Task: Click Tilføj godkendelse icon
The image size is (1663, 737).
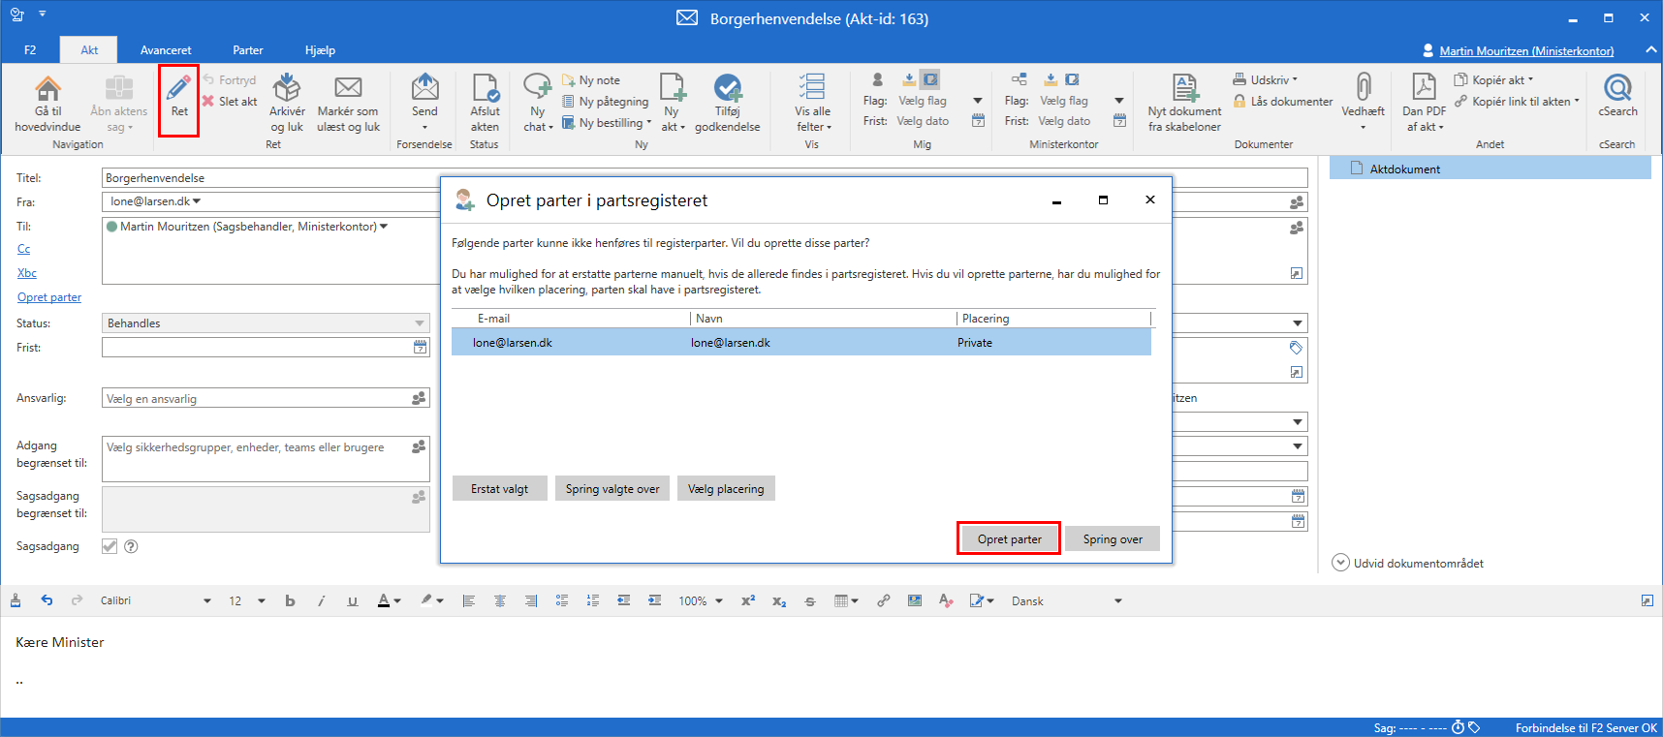Action: point(727,90)
